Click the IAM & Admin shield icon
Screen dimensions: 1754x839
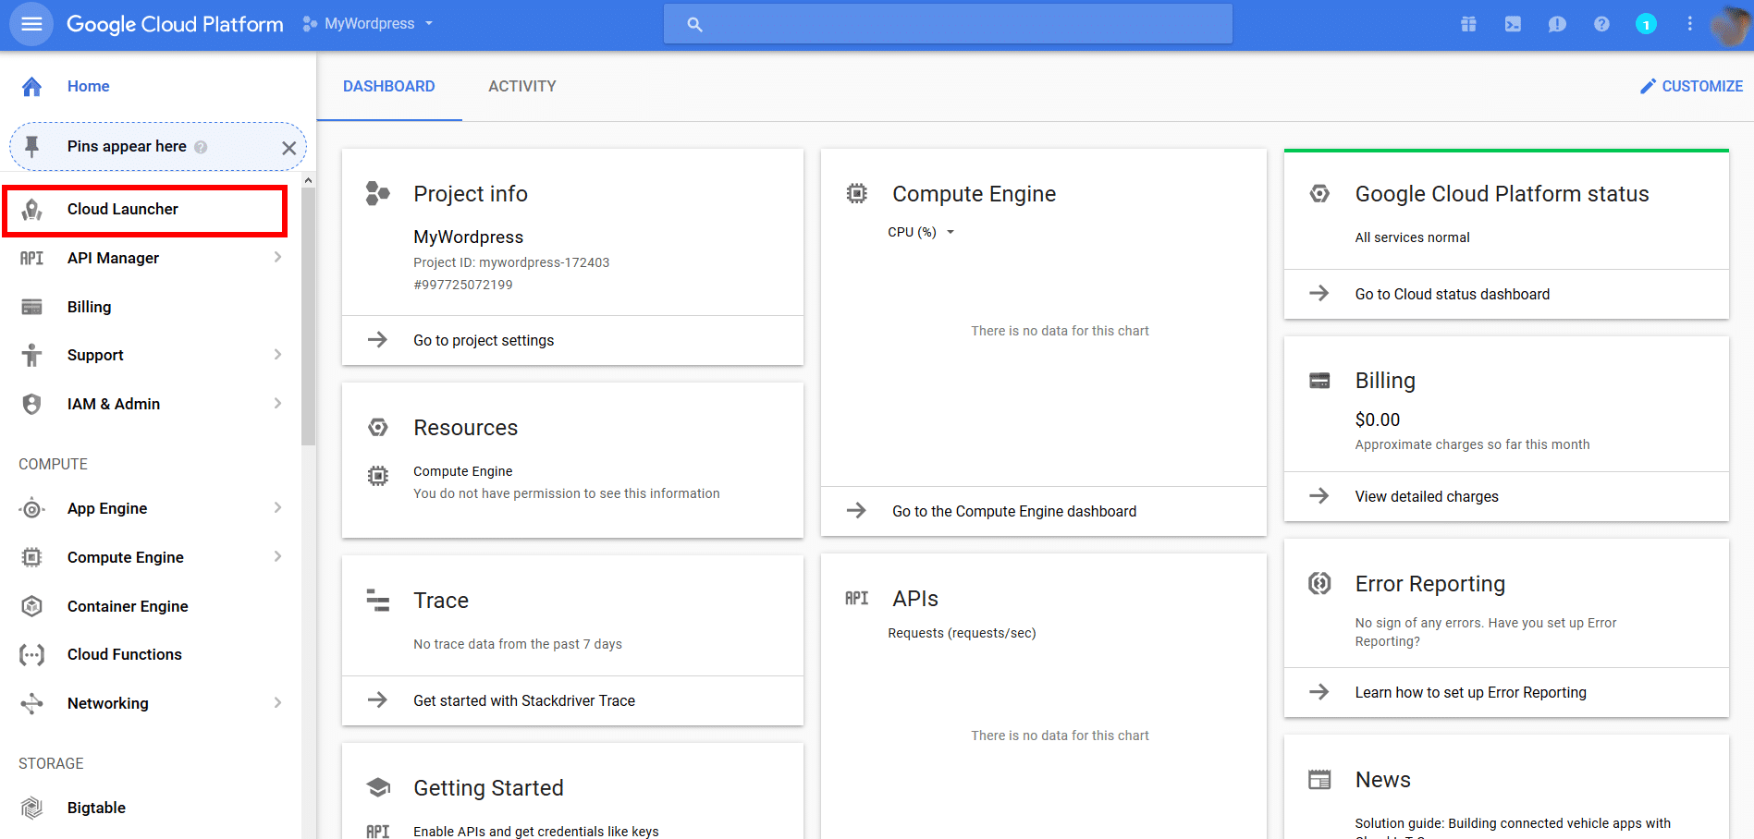[x=32, y=404]
